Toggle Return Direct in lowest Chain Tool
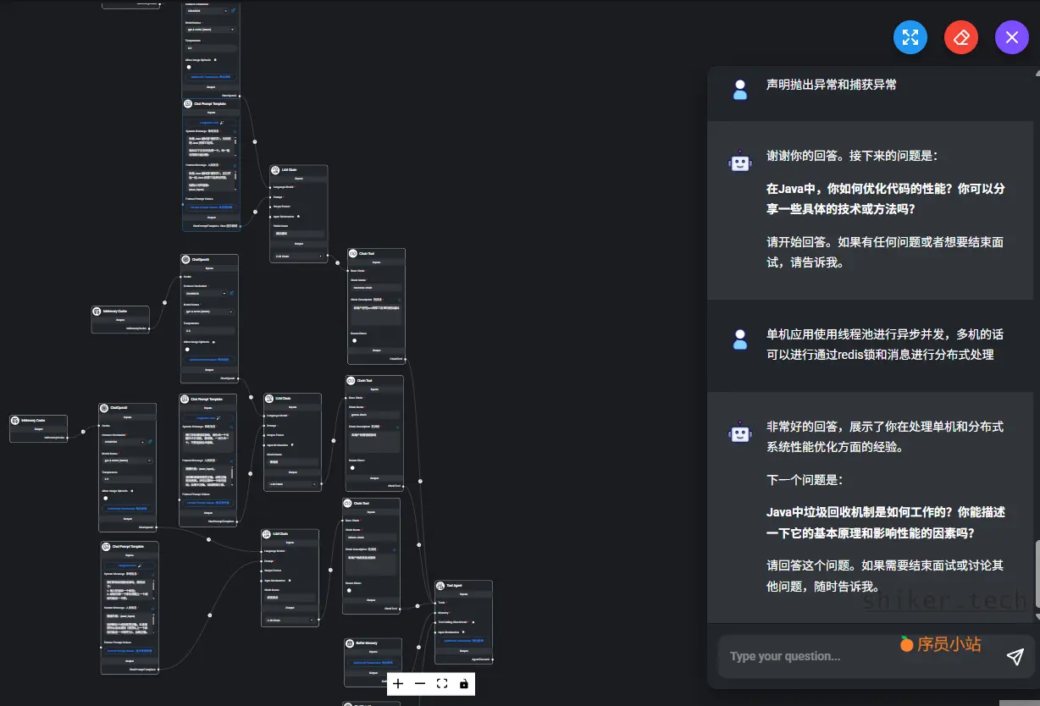This screenshot has width=1040, height=706. point(349,589)
